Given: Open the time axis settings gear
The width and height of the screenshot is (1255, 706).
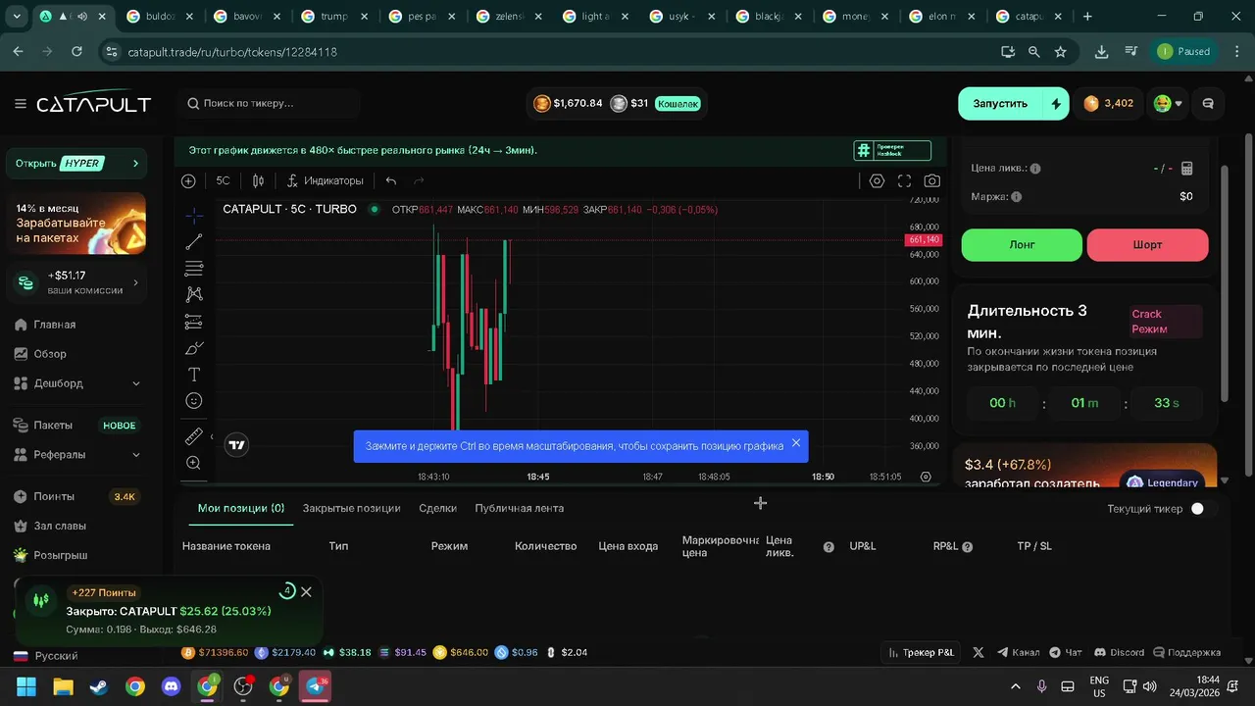Looking at the screenshot, I should click(926, 477).
